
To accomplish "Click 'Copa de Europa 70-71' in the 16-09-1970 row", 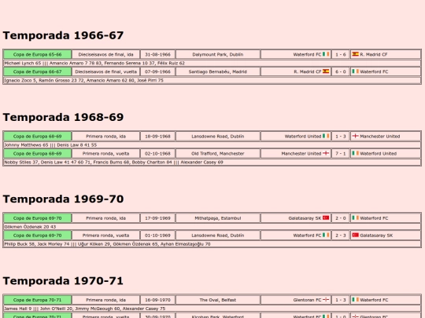I will 38,300.
